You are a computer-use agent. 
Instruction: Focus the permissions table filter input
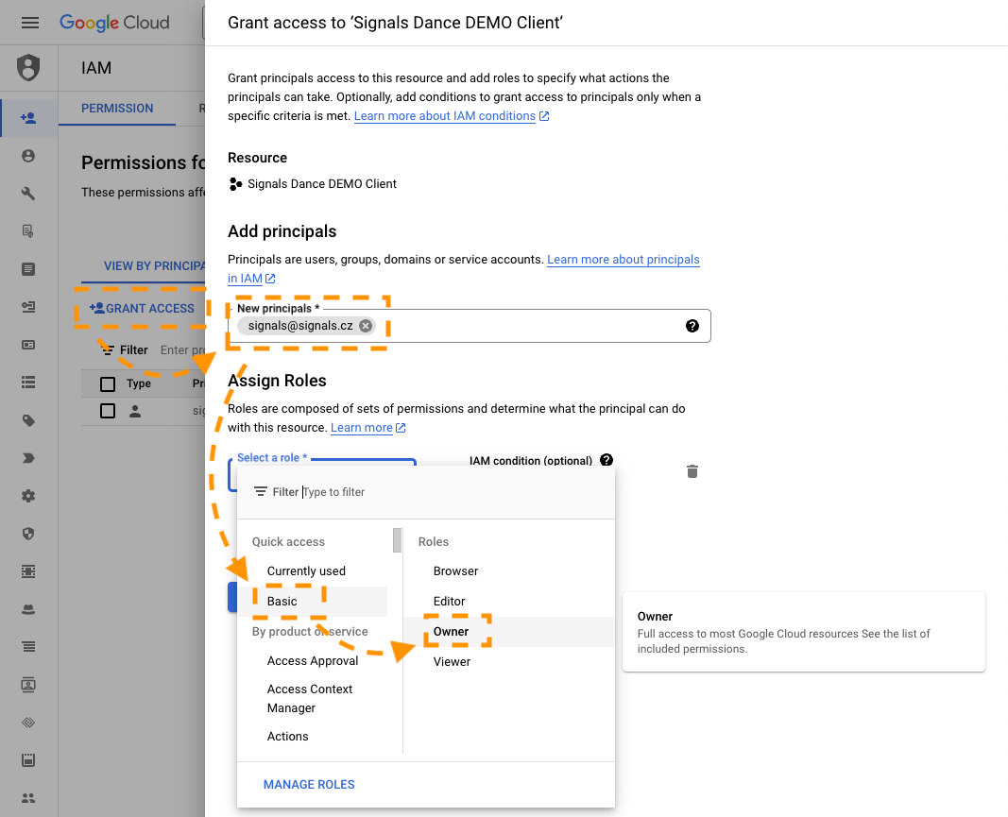coord(182,349)
